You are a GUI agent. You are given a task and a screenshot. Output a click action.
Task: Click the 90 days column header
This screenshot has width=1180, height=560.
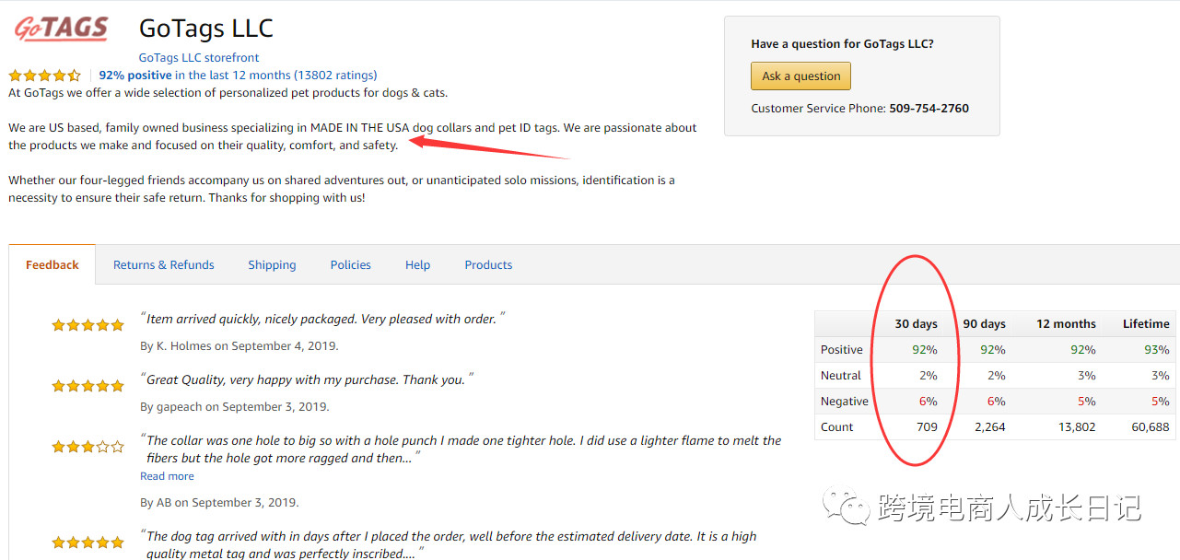[x=984, y=324]
